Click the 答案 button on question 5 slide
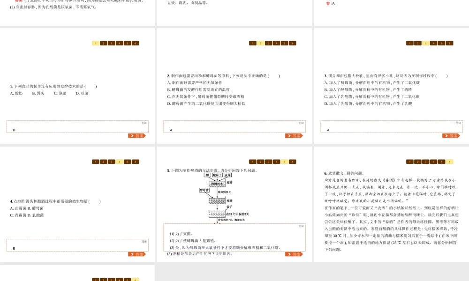 point(294,254)
